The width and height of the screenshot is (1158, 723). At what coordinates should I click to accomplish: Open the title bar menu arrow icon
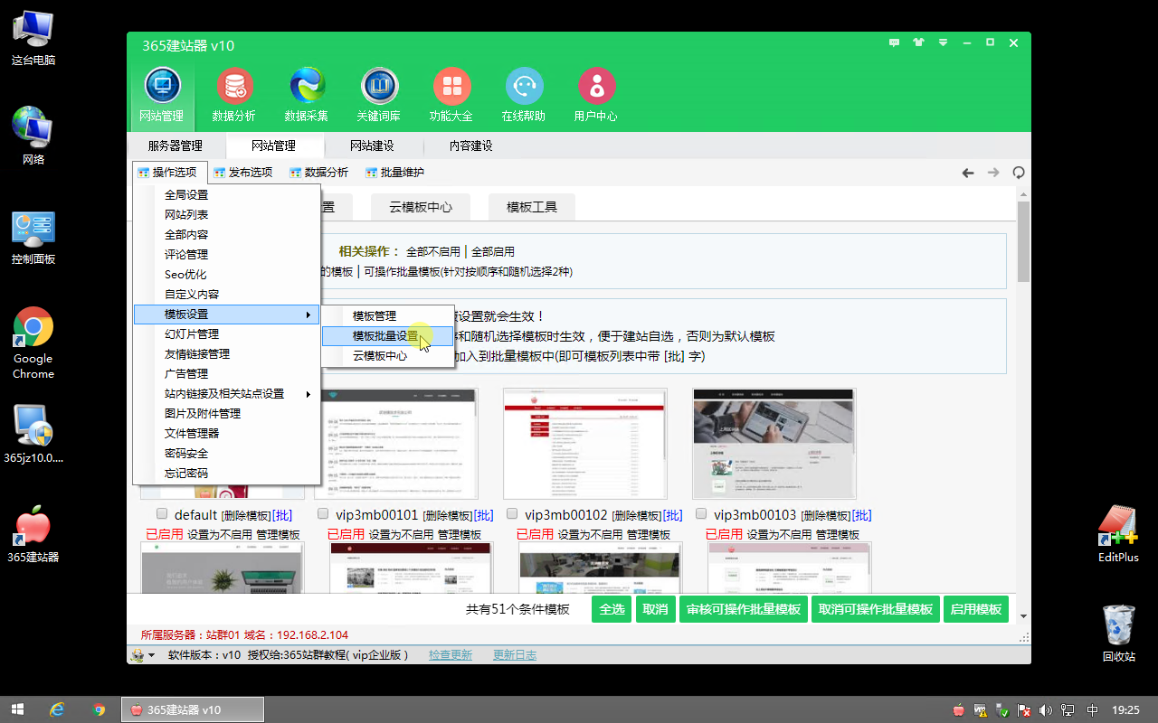tap(943, 42)
